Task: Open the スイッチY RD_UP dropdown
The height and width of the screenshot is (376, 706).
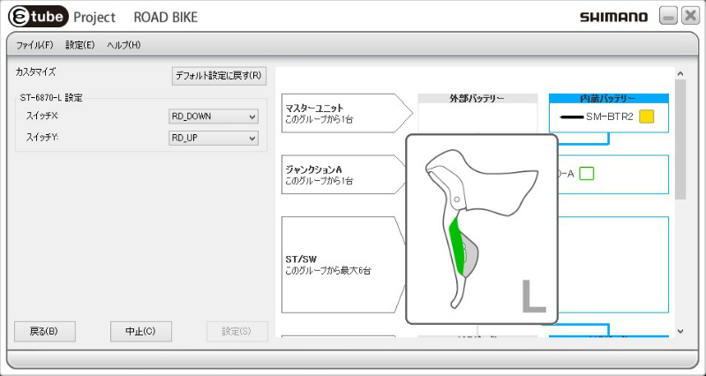Action: tap(214, 139)
